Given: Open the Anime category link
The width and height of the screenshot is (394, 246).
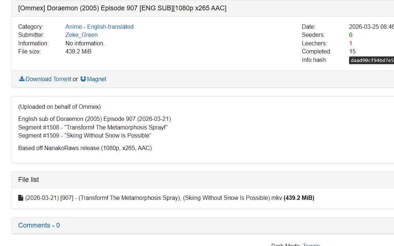Looking at the screenshot, I should click(74, 27).
